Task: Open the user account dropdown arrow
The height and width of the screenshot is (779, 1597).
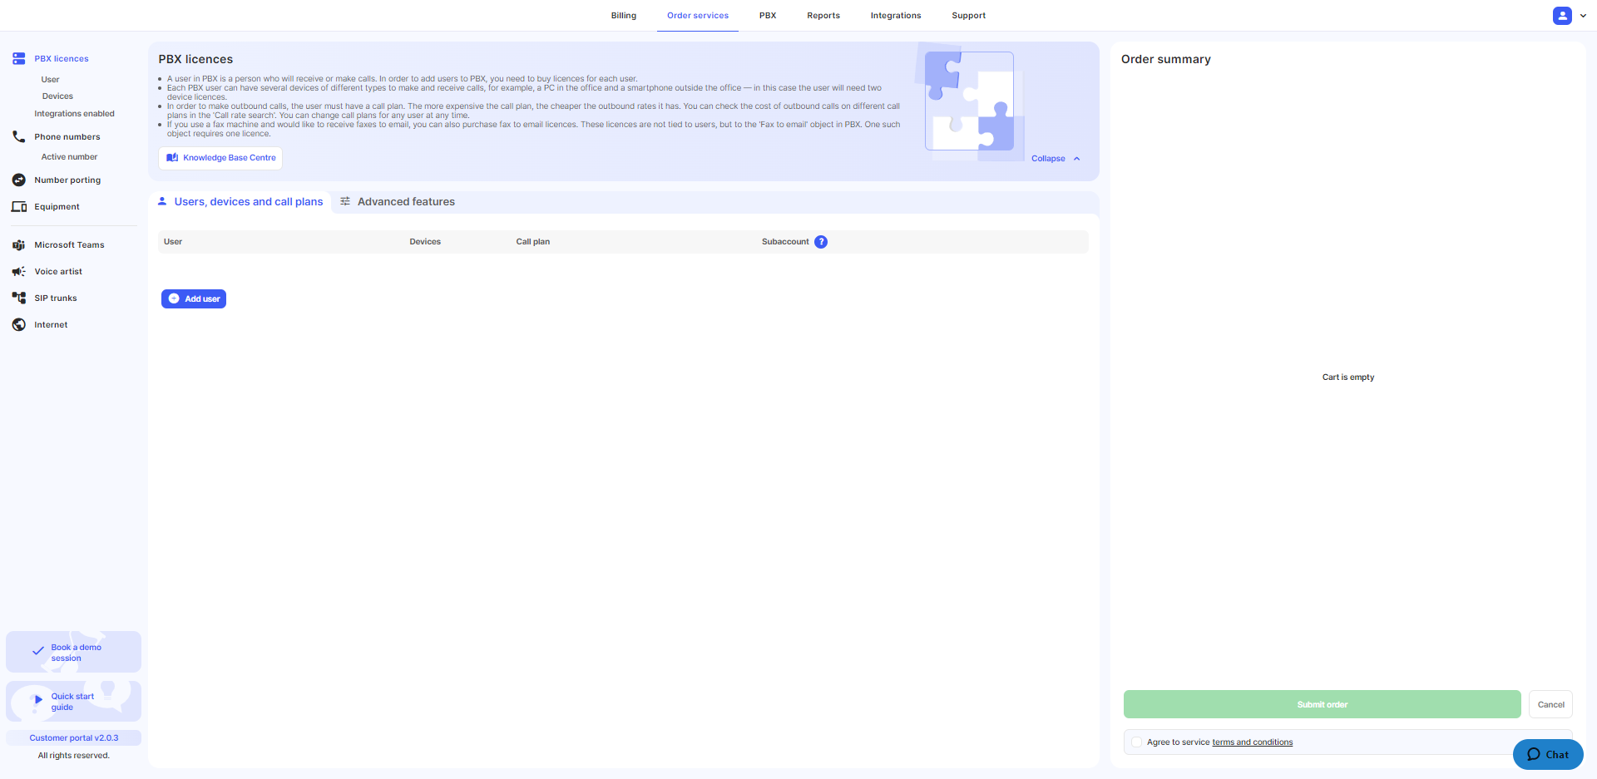Action: tap(1583, 16)
